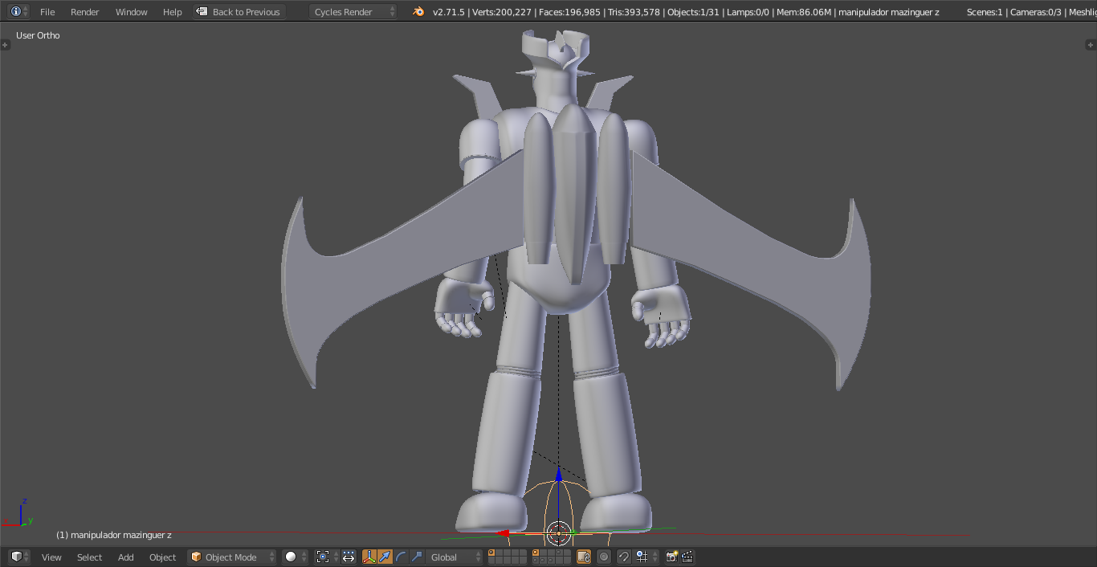Click 'Verts:200,227' in the header stats

click(501, 12)
